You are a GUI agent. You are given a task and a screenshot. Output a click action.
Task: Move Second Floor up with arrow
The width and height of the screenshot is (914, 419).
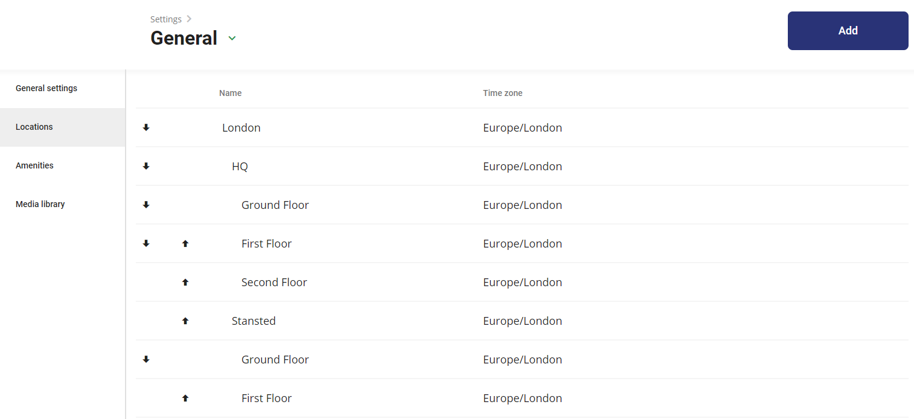185,282
